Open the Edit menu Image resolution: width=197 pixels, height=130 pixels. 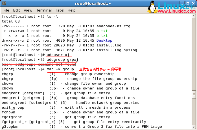point(16,10)
